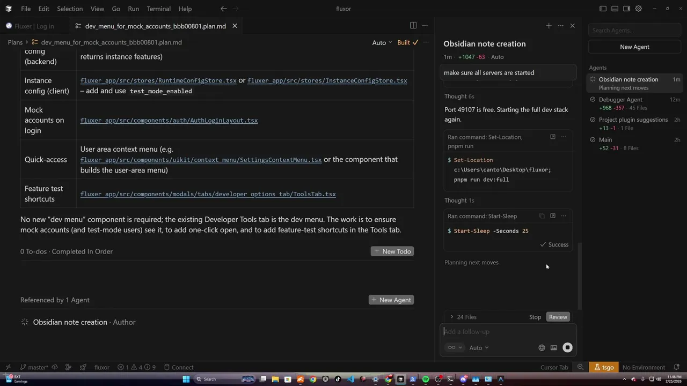Screen dimensions: 687x386
Task: Open more options on Start-Sleep command block
Action: [564, 216]
